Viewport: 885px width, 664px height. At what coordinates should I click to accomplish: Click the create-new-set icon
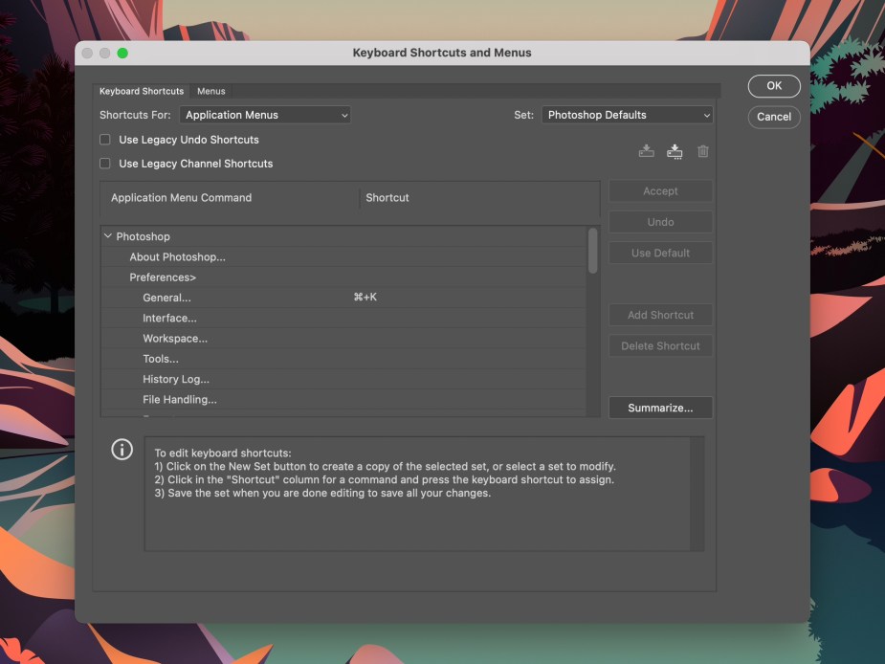675,150
